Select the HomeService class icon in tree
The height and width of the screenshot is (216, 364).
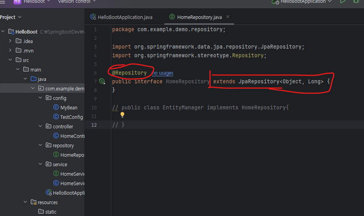click(56, 183)
